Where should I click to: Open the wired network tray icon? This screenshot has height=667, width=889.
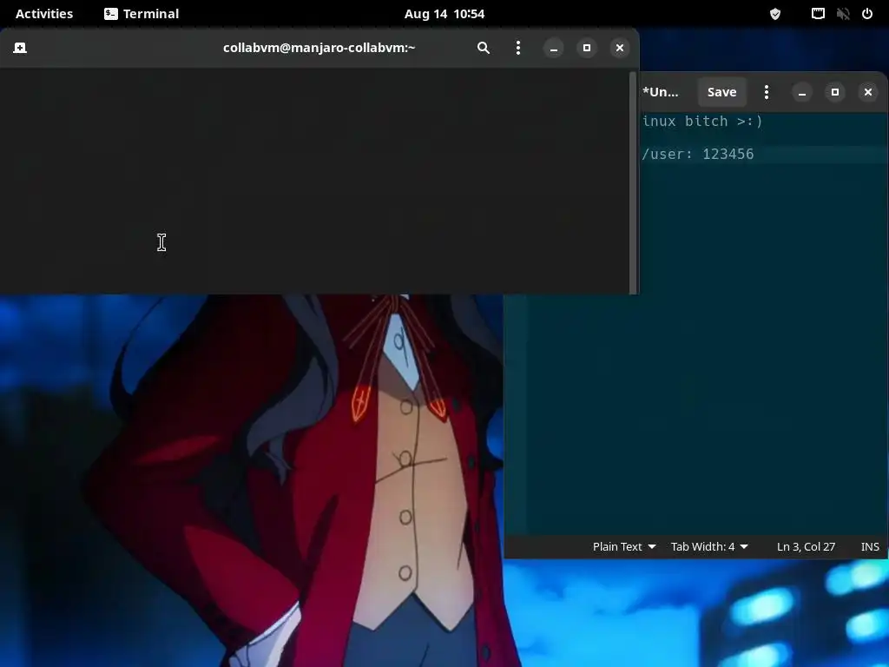(x=818, y=14)
